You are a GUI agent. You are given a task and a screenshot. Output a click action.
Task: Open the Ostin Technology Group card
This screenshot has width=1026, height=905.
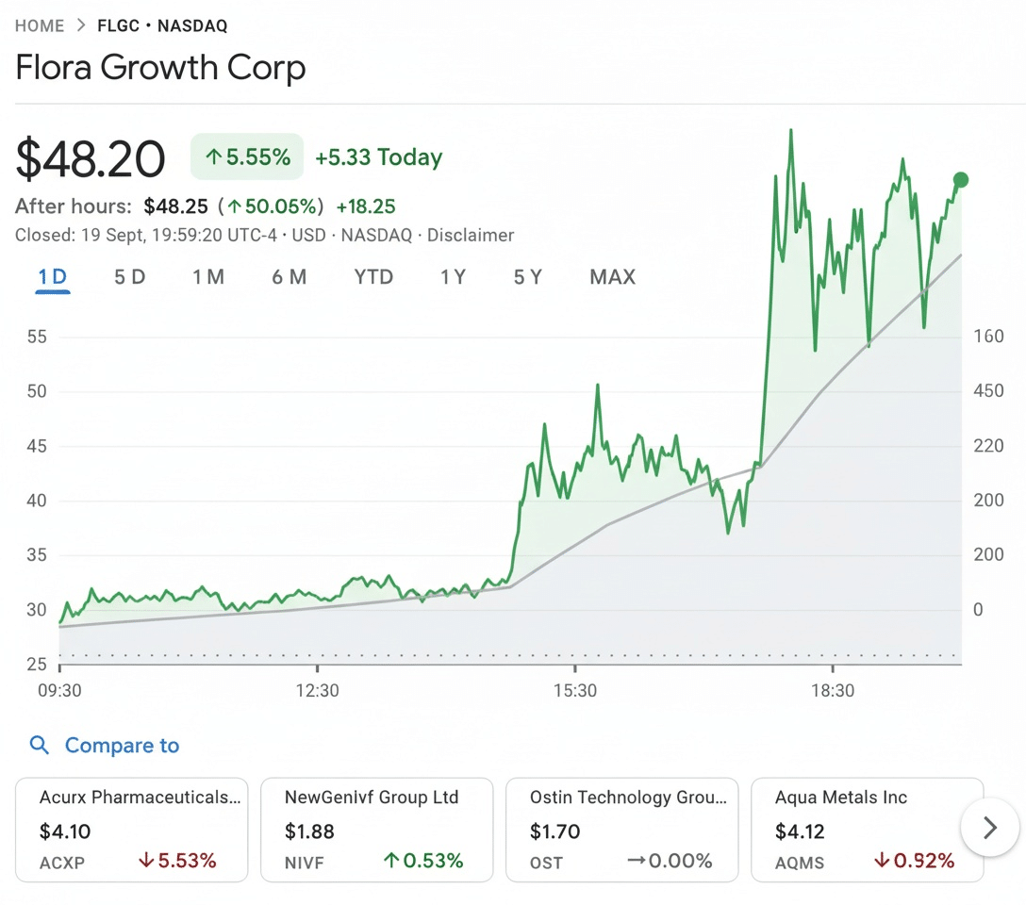click(622, 830)
